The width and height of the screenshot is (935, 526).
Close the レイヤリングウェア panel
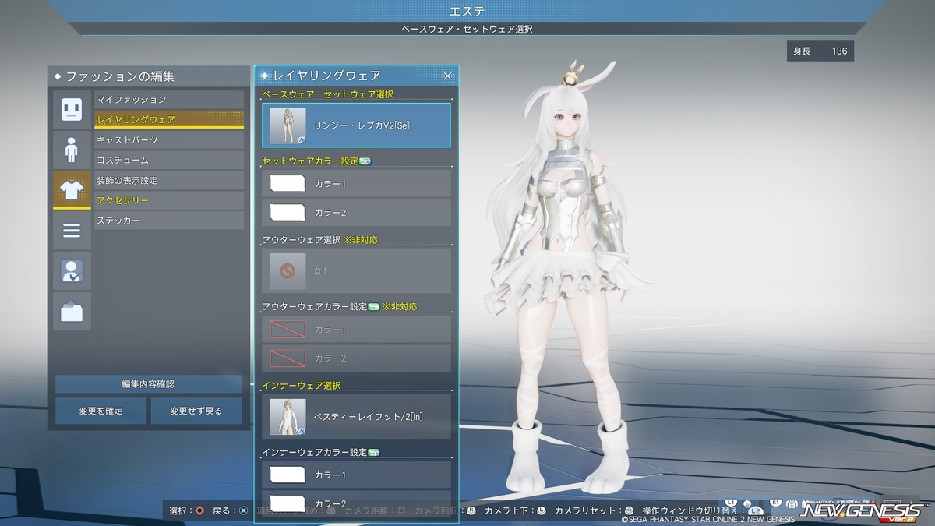pos(448,76)
